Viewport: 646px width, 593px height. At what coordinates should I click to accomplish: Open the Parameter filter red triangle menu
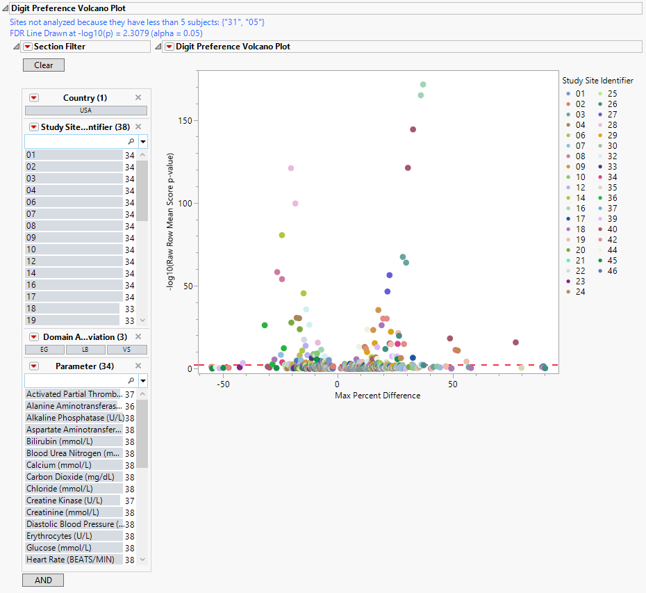click(x=33, y=366)
